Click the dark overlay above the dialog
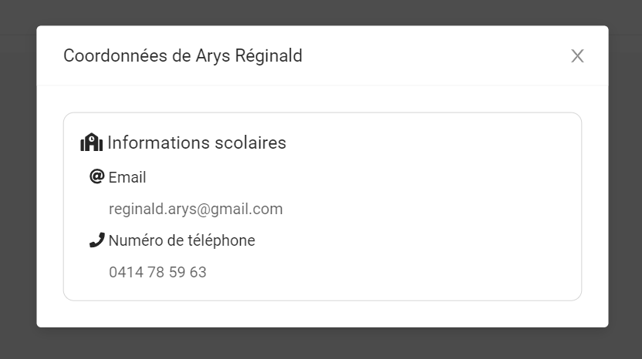 321,12
